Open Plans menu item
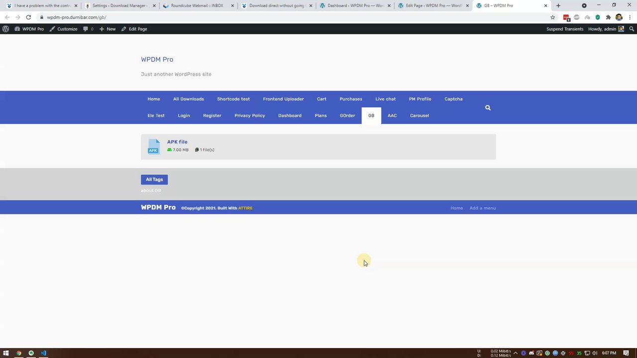This screenshot has width=637, height=358. (320, 115)
